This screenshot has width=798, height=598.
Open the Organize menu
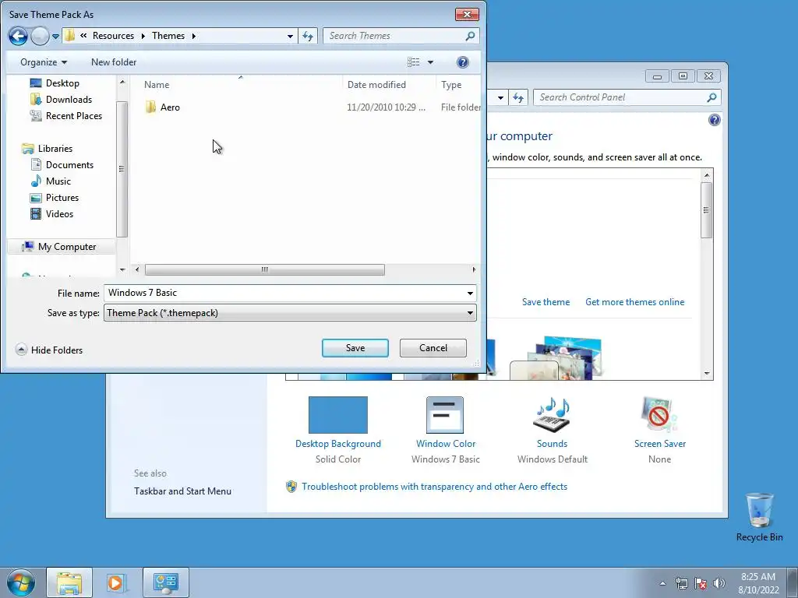44,62
